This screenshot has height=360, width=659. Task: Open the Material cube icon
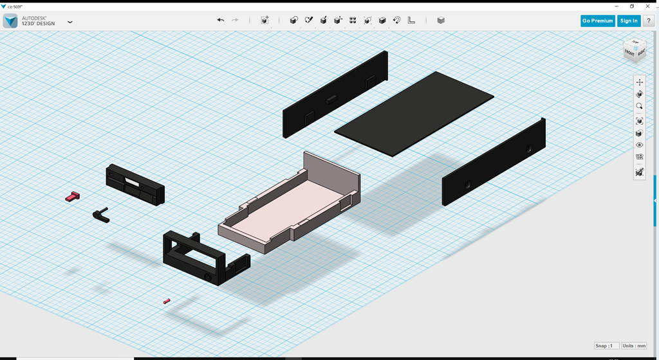coord(441,21)
